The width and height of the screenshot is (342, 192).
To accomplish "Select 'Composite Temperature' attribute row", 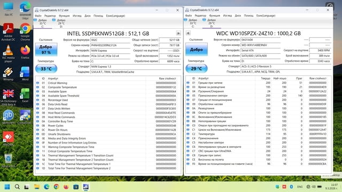I will (x=108, y=87).
